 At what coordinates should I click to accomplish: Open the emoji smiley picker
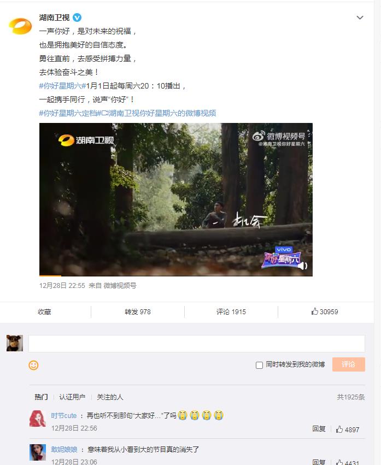click(33, 365)
